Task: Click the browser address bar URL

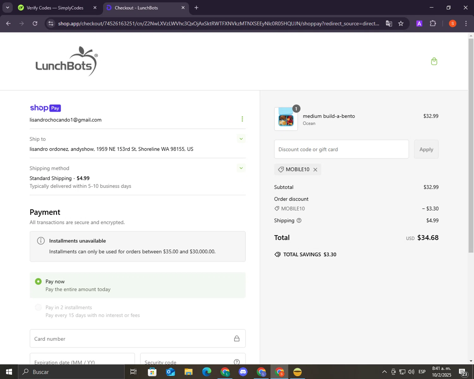Action: [219, 24]
